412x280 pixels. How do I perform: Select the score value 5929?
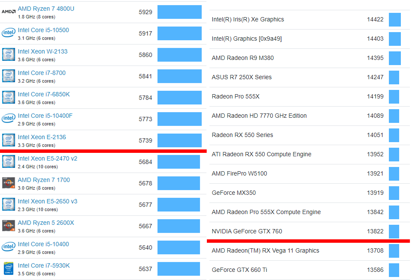145,12
